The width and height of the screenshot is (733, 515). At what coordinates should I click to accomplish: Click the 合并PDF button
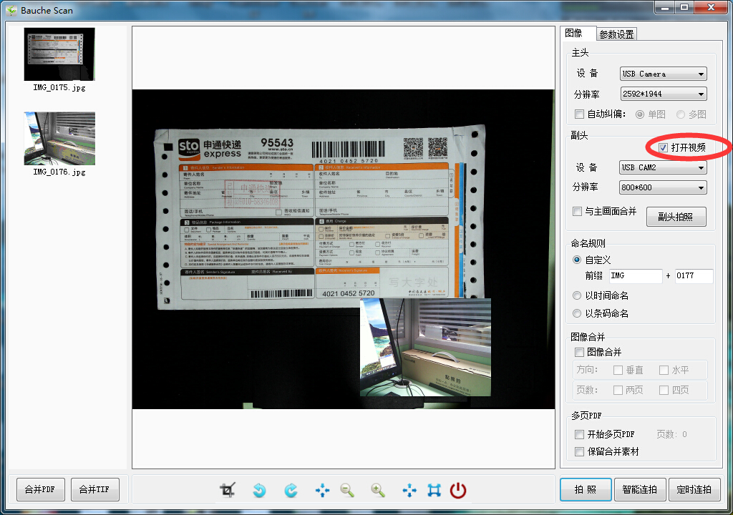point(40,489)
